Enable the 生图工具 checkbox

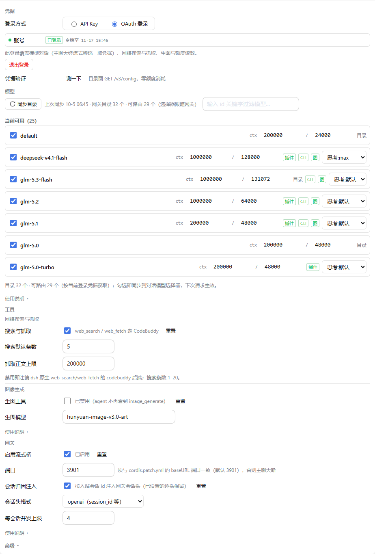pyautogui.click(x=67, y=401)
